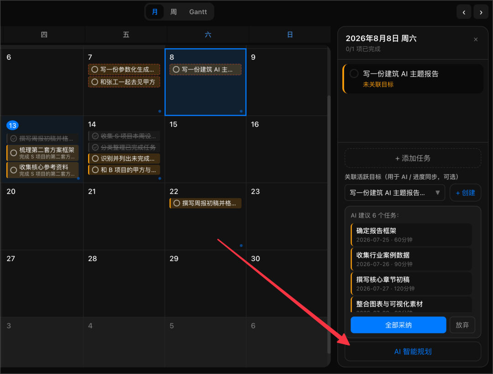Viewport: 493px width, 374px height.
Task: Click AI 建议 6 个任务 heading
Action: tap(375, 215)
